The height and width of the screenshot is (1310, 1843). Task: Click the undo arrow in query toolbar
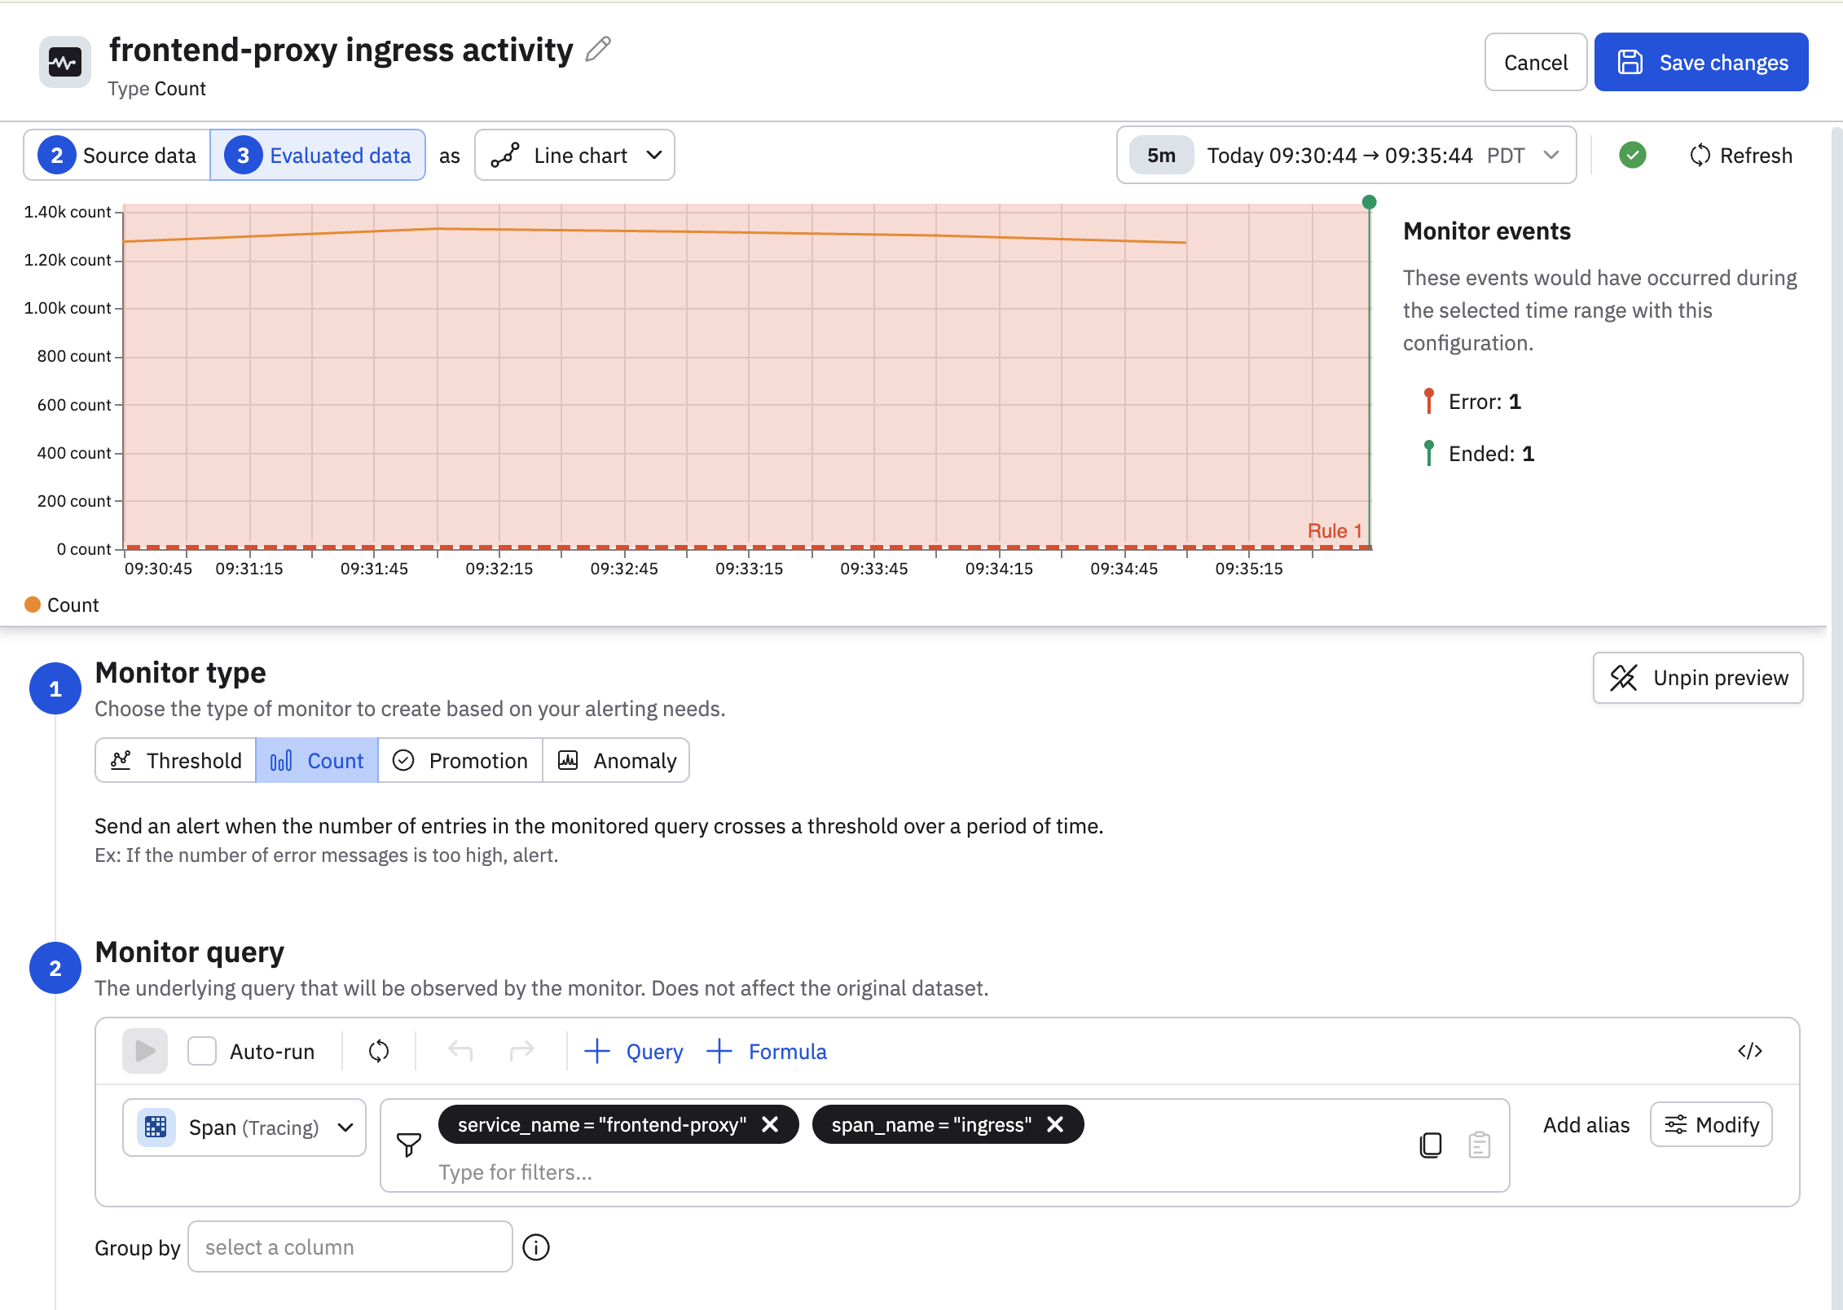[460, 1051]
